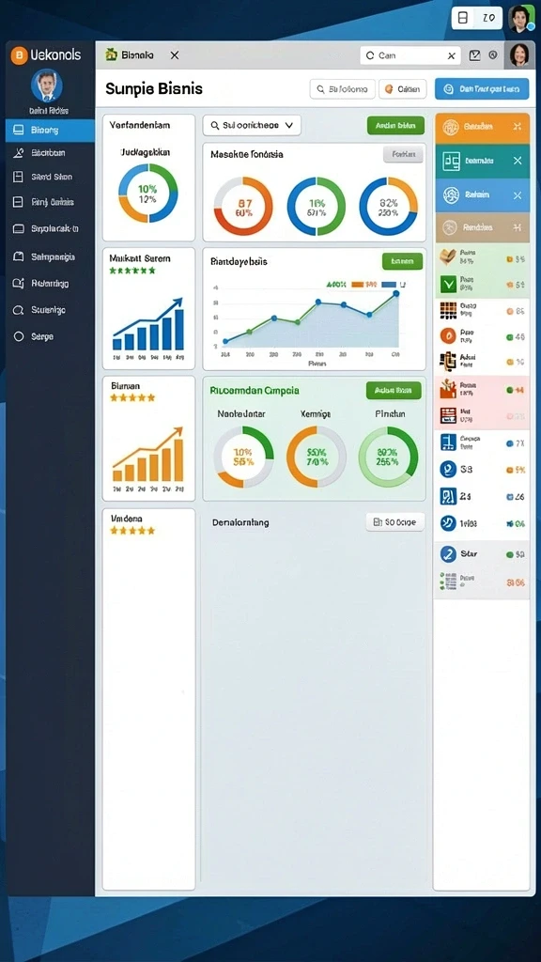
Task: Click the blue Dan Trar gat tam button
Action: pos(482,89)
